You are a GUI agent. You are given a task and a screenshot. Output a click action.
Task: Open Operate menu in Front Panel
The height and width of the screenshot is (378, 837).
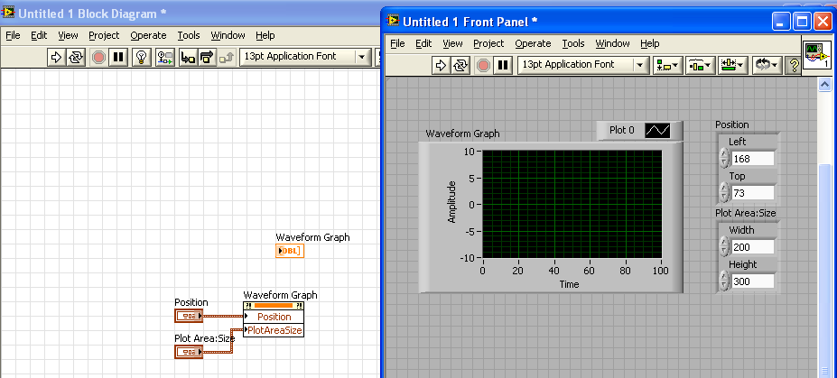coord(534,43)
